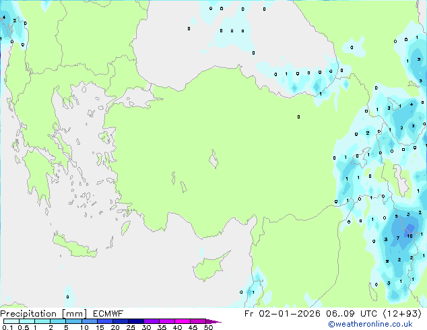Click the 5 mm legend color swatch

pyautogui.click(x=73, y=321)
